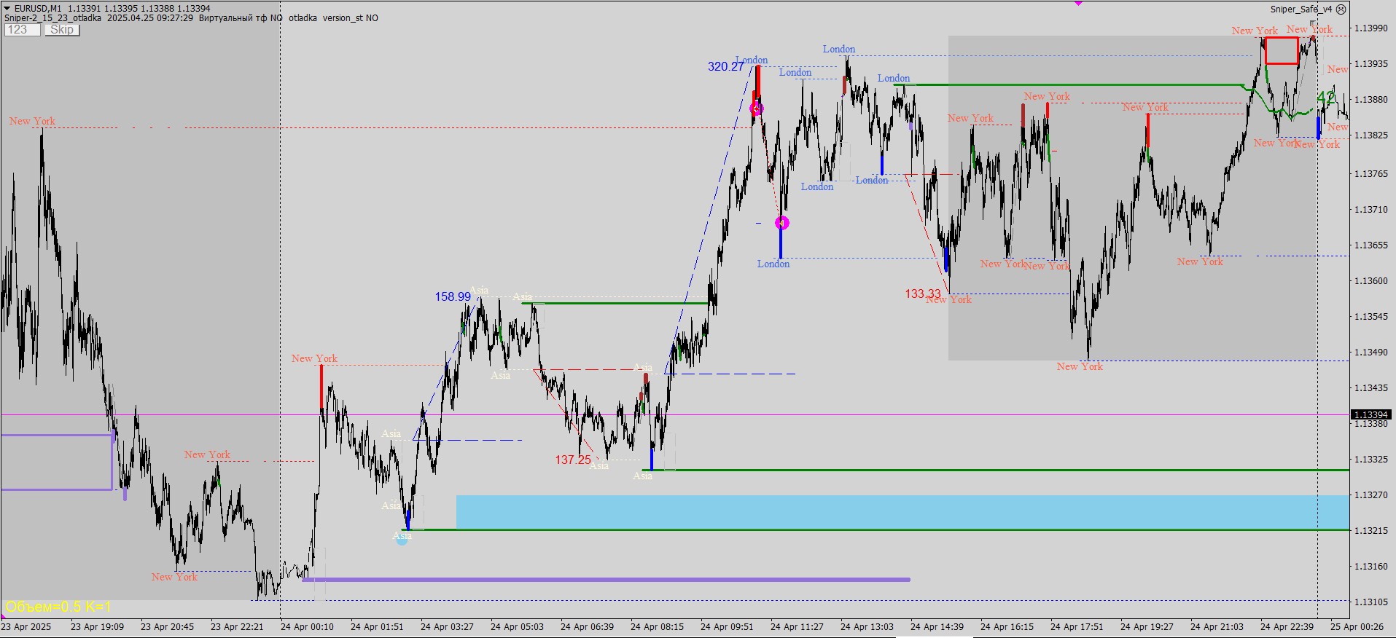
Task: Click the 1.13394 current price label
Action: point(1370,414)
